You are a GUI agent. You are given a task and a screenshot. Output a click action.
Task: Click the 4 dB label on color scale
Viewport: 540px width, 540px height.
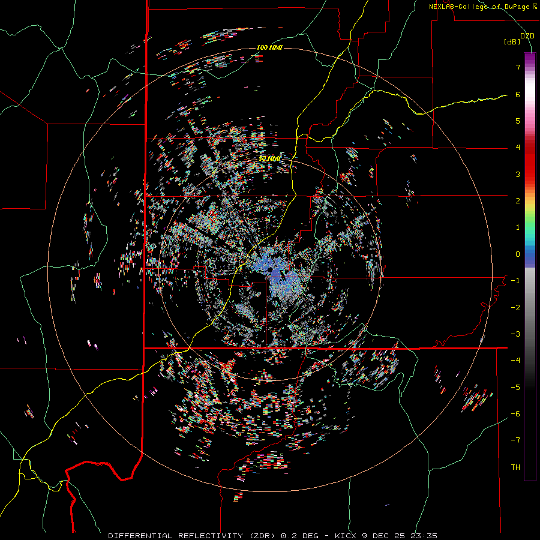pos(518,148)
